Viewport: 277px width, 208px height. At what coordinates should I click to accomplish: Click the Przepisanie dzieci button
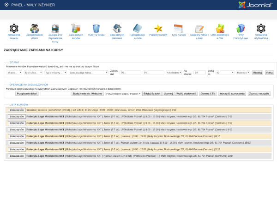(x=27, y=93)
